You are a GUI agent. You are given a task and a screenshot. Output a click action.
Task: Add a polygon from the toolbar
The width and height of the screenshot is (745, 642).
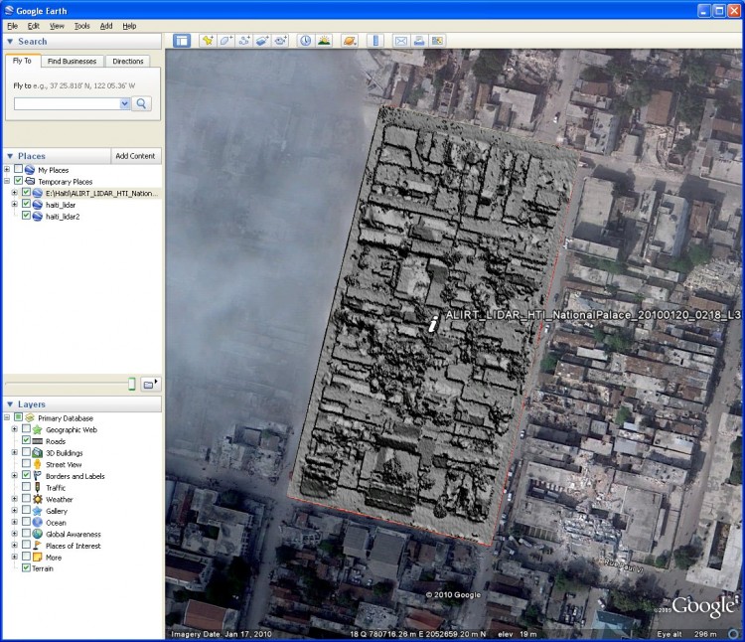click(225, 41)
